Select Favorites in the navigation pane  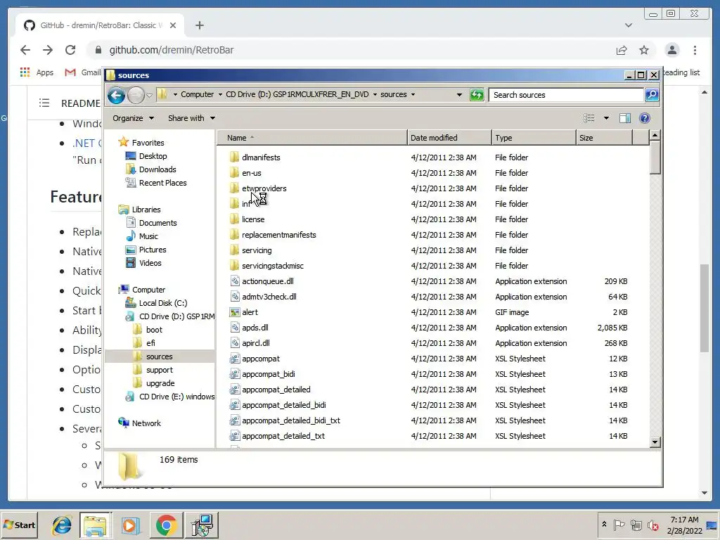(x=148, y=143)
